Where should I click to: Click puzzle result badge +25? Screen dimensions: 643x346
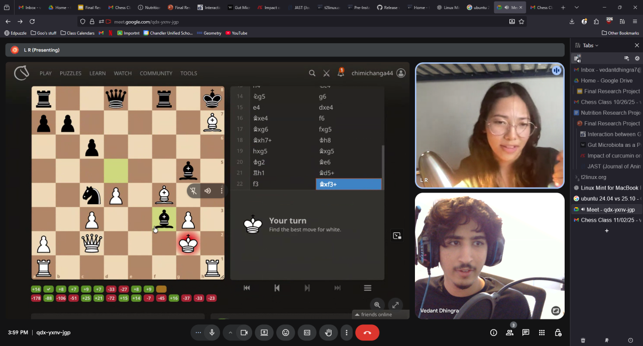point(86,298)
